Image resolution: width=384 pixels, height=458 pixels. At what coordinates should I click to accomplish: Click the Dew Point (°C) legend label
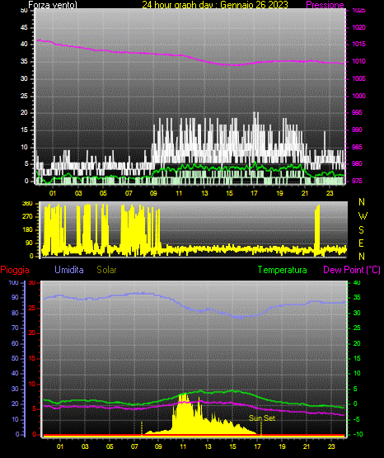352,270
